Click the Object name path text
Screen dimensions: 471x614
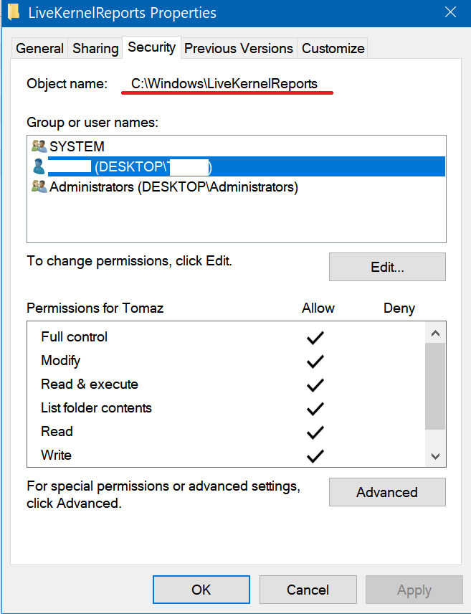click(224, 83)
